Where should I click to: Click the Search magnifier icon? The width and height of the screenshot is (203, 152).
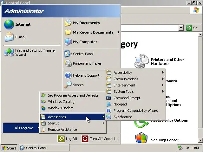[68, 85]
